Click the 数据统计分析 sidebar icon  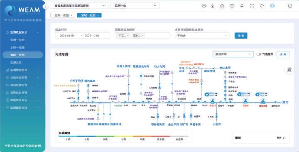point(7,100)
